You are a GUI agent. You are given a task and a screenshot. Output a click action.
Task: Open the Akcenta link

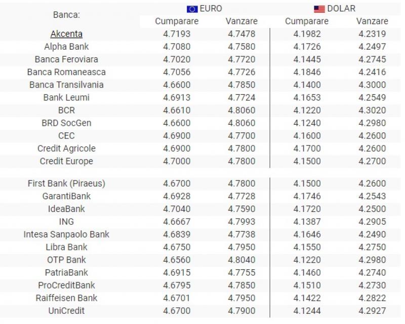click(x=66, y=34)
